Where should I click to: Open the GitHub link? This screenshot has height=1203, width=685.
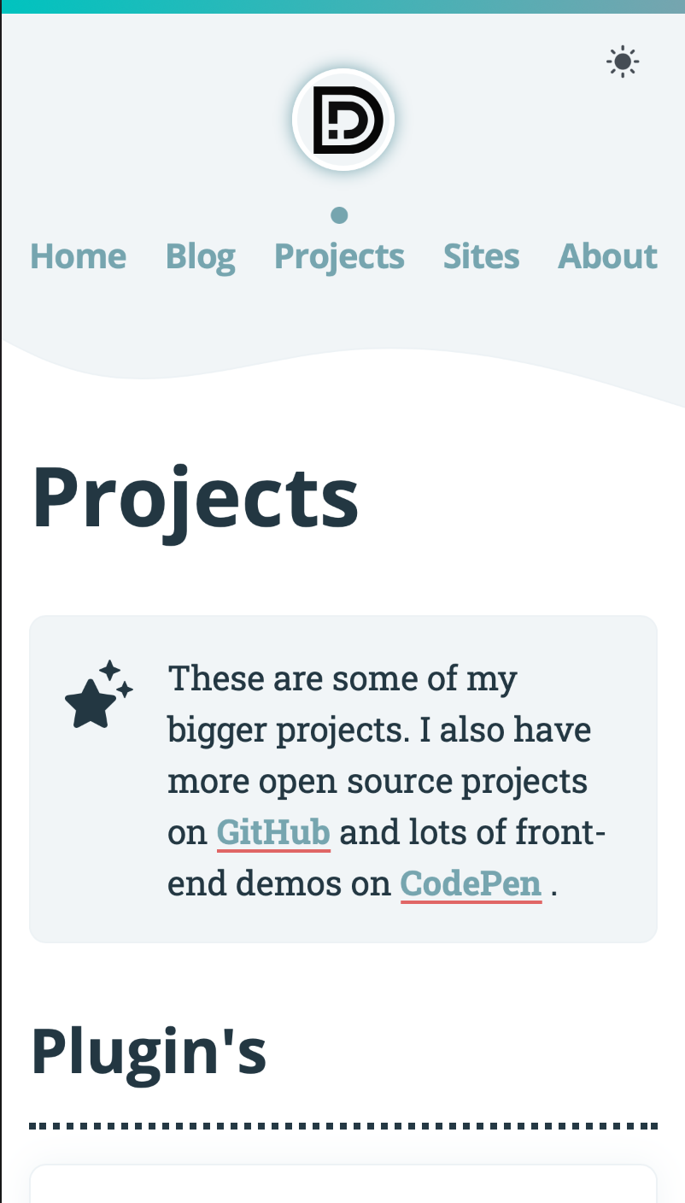[x=273, y=833]
